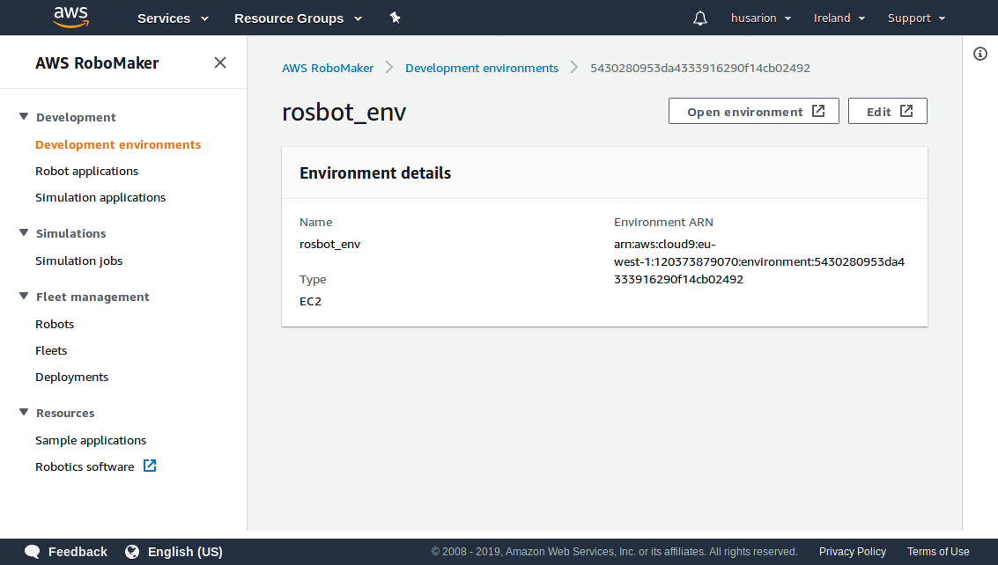Collapse the Resources section
This screenshot has width=998, height=565.
24,412
